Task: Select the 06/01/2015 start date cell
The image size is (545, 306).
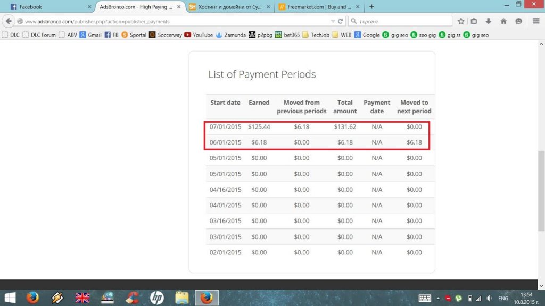Action: click(225, 142)
